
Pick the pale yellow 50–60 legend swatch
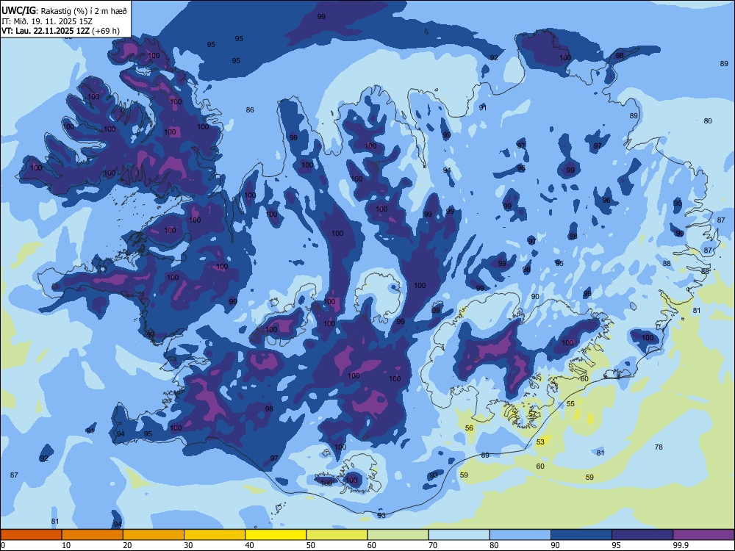[337, 535]
